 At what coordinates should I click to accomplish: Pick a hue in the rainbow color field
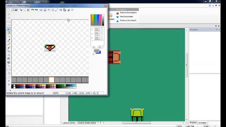coord(96,20)
